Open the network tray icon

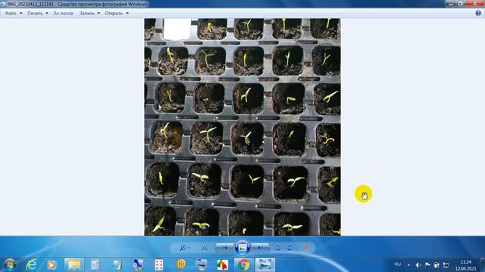[x=446, y=265]
